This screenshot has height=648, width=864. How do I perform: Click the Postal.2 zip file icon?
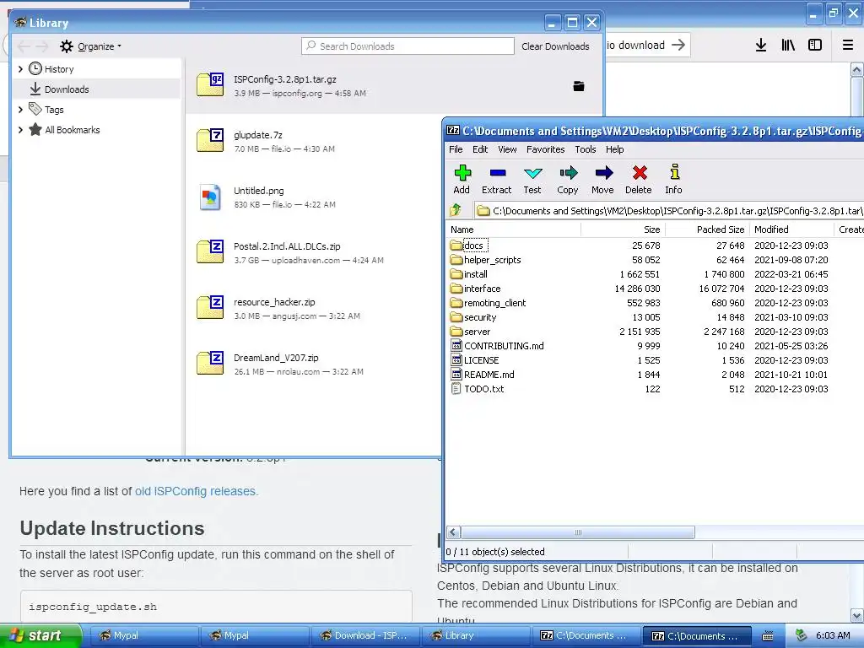coord(210,251)
